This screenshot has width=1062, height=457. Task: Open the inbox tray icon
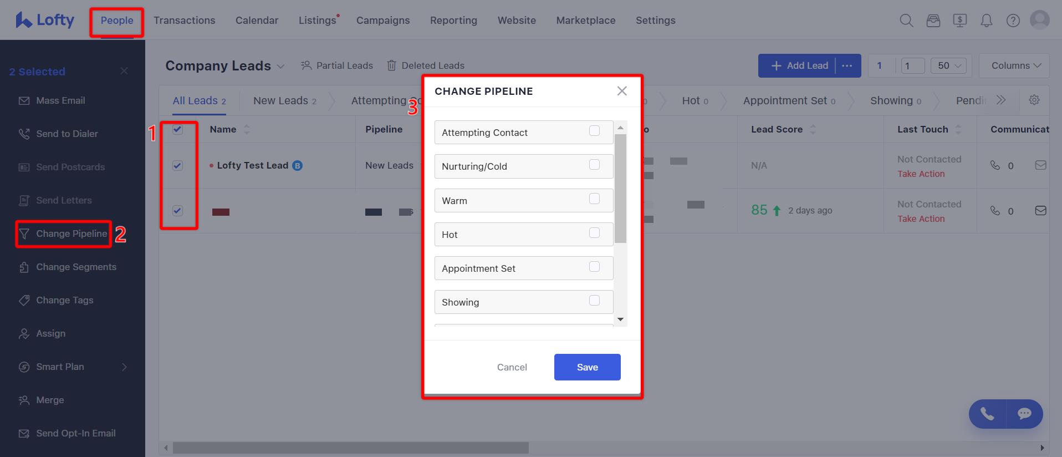click(x=933, y=21)
